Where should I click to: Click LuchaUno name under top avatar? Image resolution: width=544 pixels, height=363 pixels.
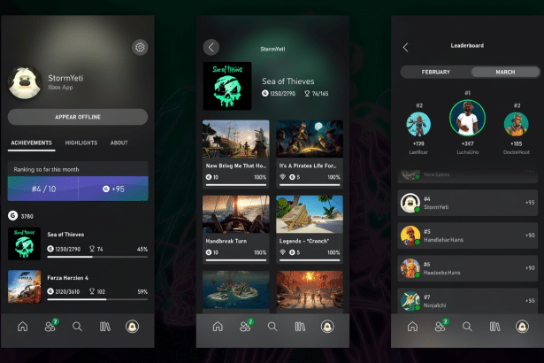pyautogui.click(x=467, y=152)
